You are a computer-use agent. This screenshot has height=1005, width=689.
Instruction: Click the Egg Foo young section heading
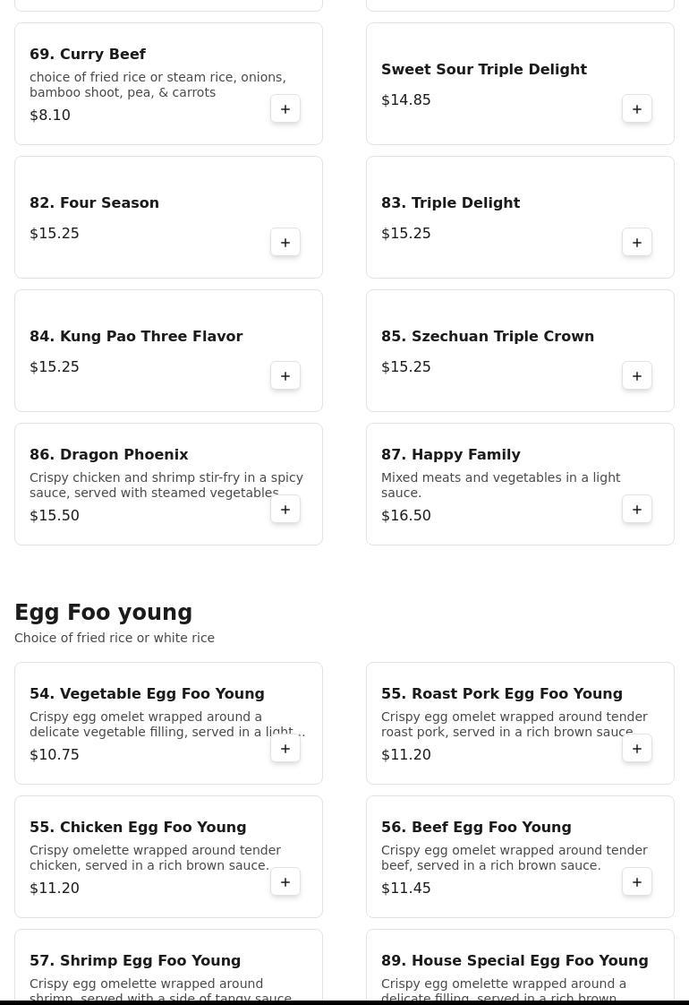pos(103,613)
